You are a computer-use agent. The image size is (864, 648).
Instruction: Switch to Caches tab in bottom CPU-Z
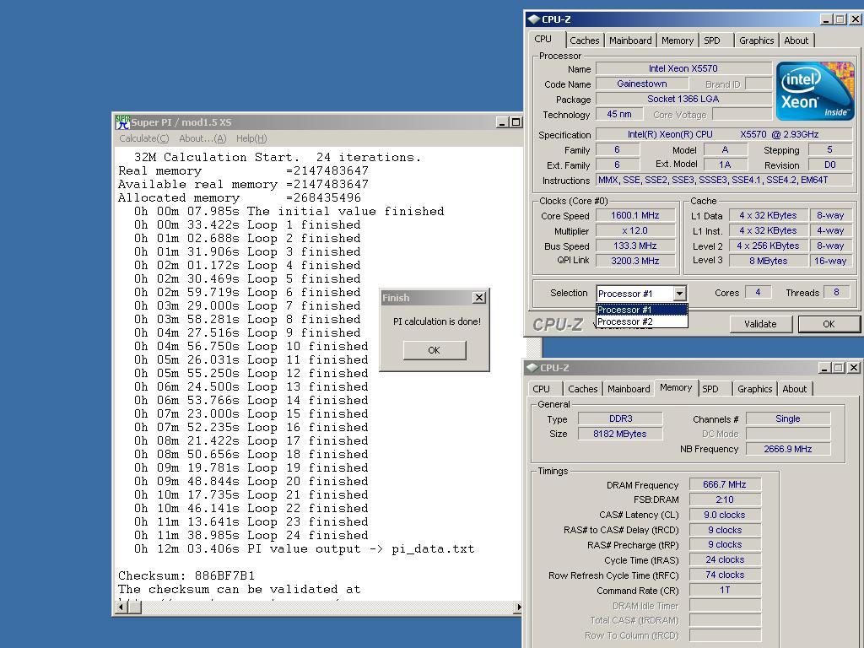coord(582,388)
